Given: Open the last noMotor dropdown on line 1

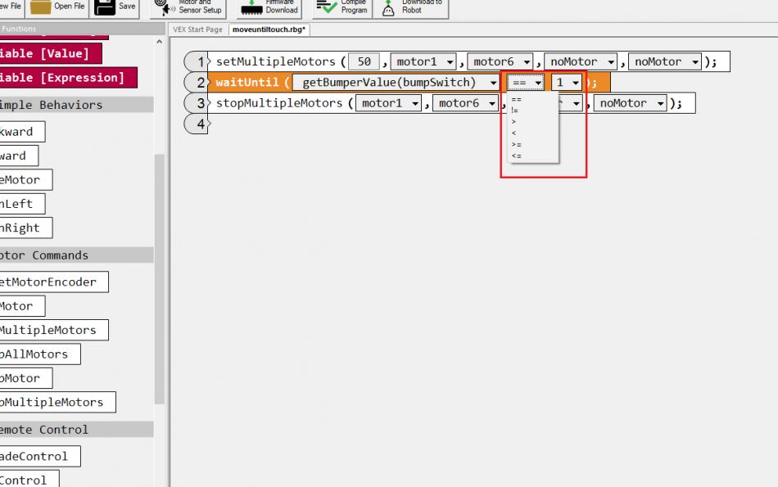Looking at the screenshot, I should pyautogui.click(x=665, y=61).
